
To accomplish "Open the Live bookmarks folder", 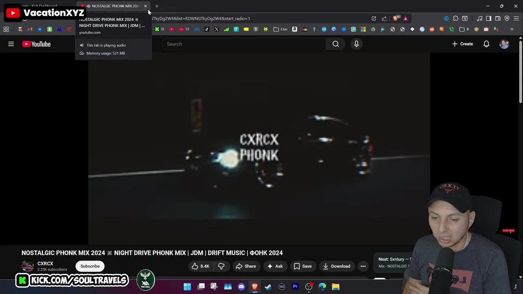I will (280, 29).
